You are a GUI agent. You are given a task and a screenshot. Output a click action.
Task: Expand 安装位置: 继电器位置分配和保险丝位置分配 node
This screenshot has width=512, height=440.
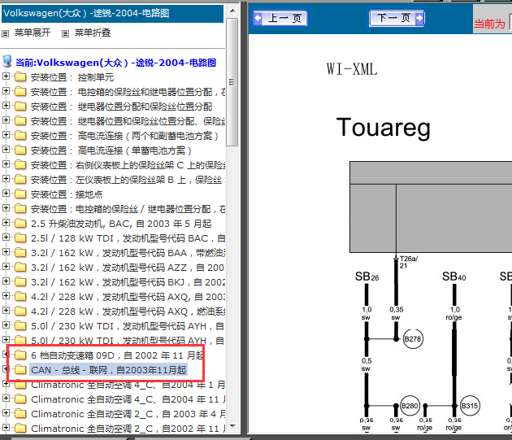point(6,106)
